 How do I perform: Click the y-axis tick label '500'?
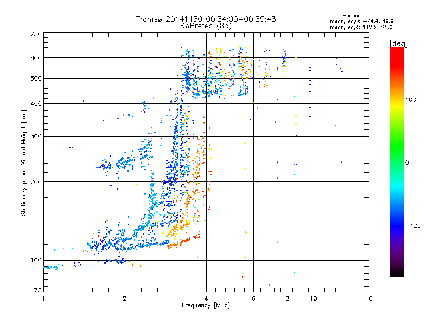coord(36,79)
